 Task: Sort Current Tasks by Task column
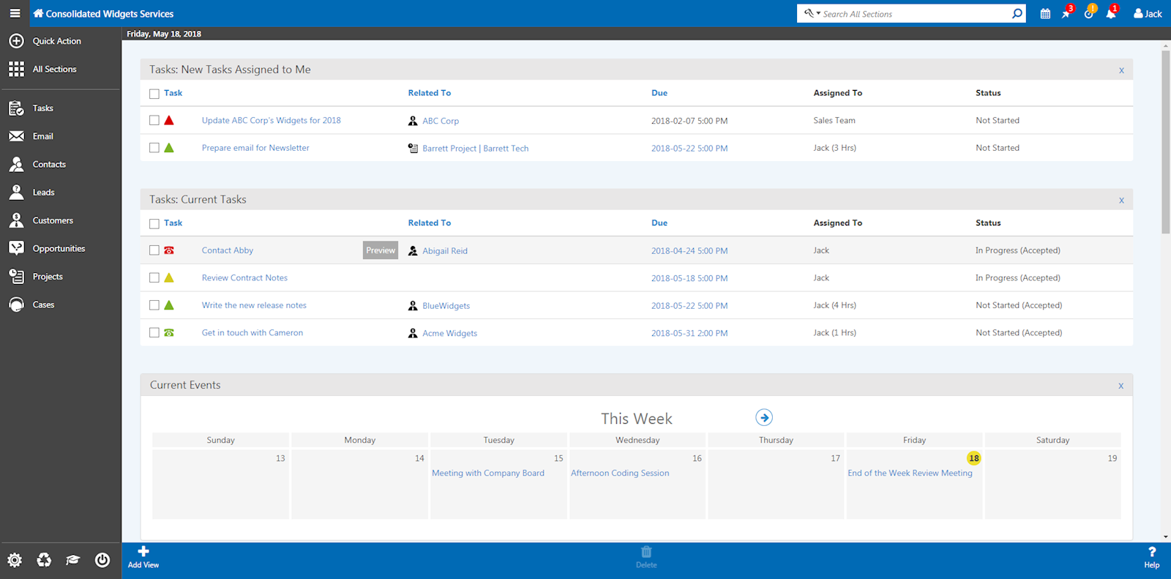tap(173, 223)
